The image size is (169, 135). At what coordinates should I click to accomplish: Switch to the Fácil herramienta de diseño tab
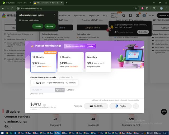coord(48,3)
